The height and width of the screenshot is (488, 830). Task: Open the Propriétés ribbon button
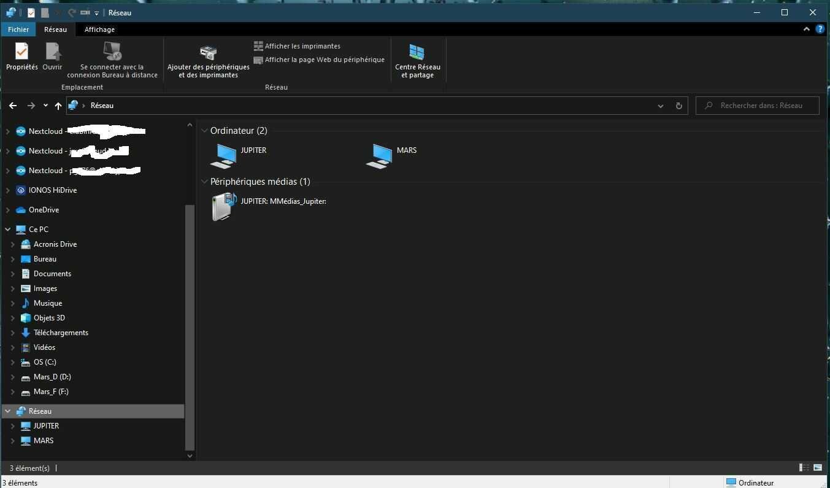22,56
